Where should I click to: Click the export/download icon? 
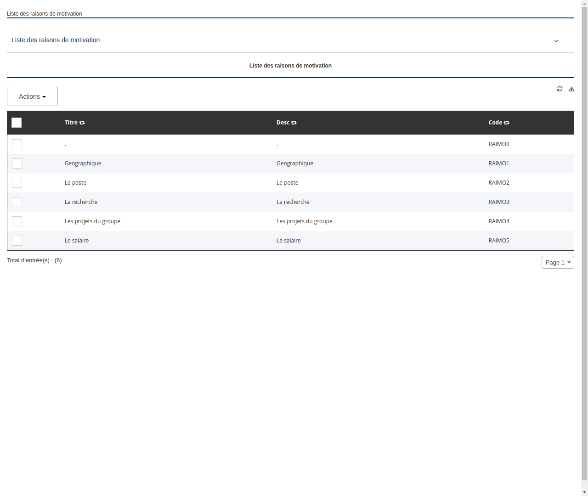(x=571, y=89)
